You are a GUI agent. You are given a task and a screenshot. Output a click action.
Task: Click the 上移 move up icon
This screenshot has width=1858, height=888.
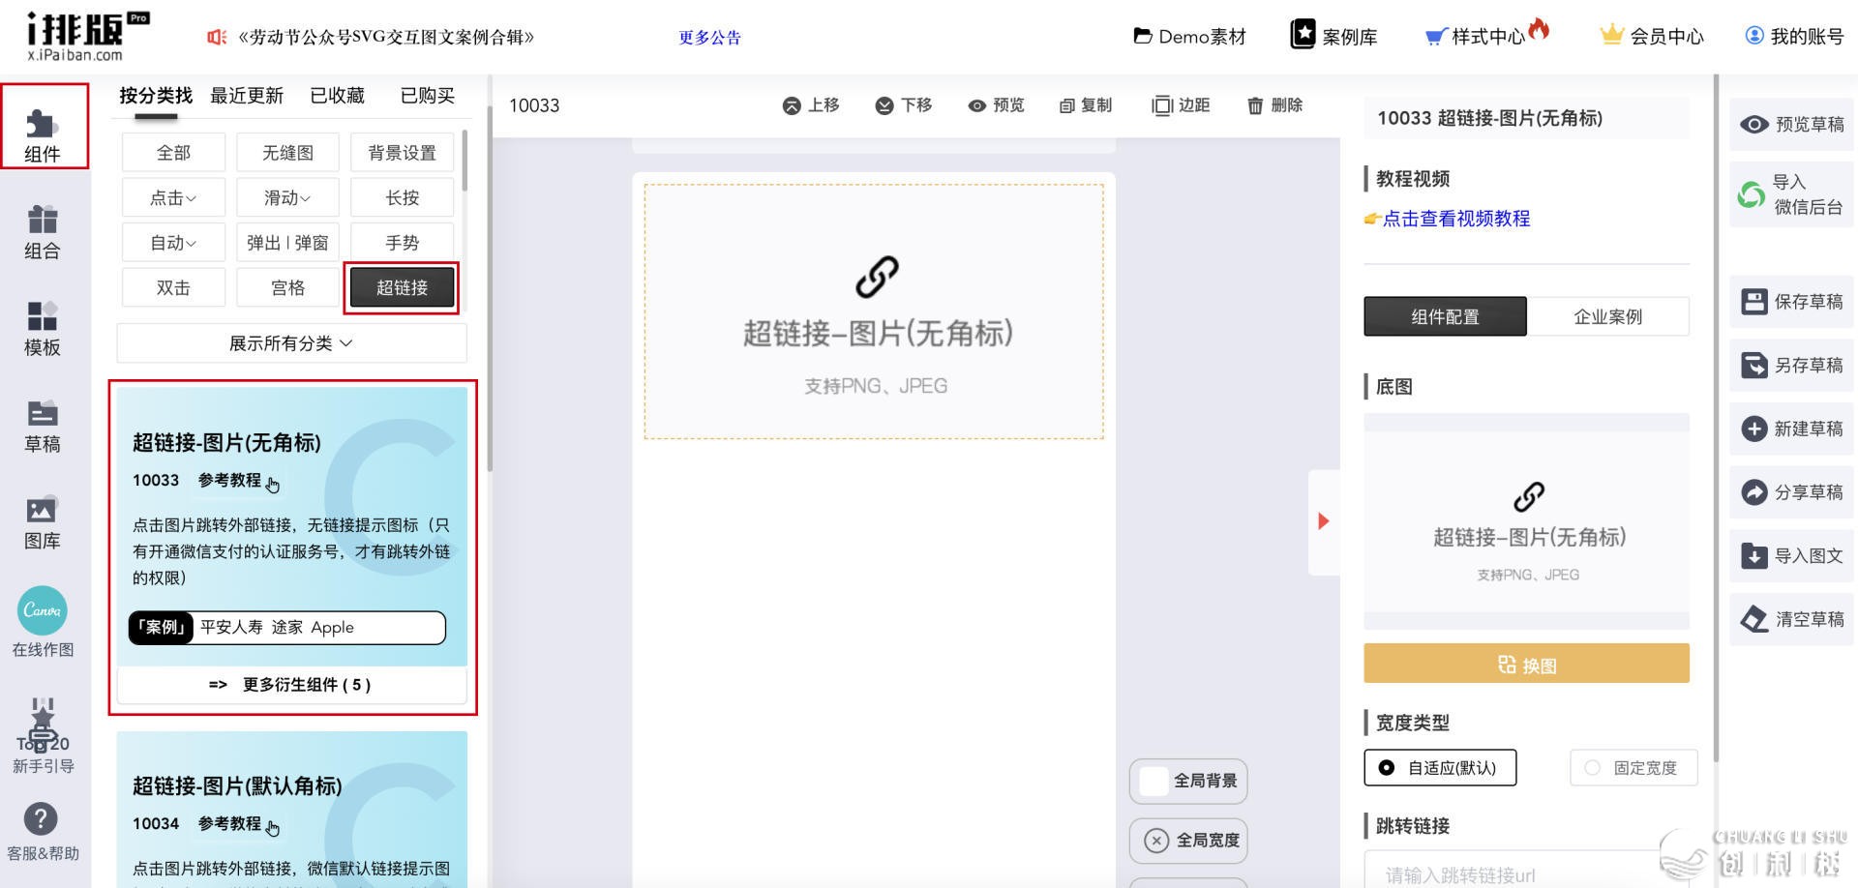click(x=792, y=105)
